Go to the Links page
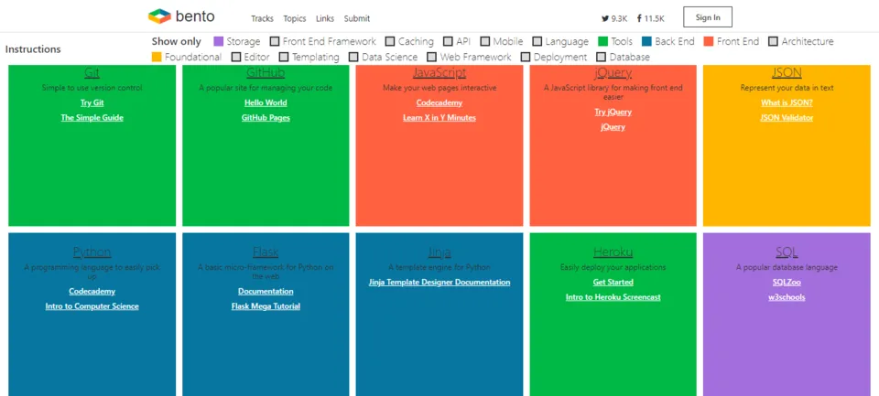The height and width of the screenshot is (396, 879). pos(325,18)
